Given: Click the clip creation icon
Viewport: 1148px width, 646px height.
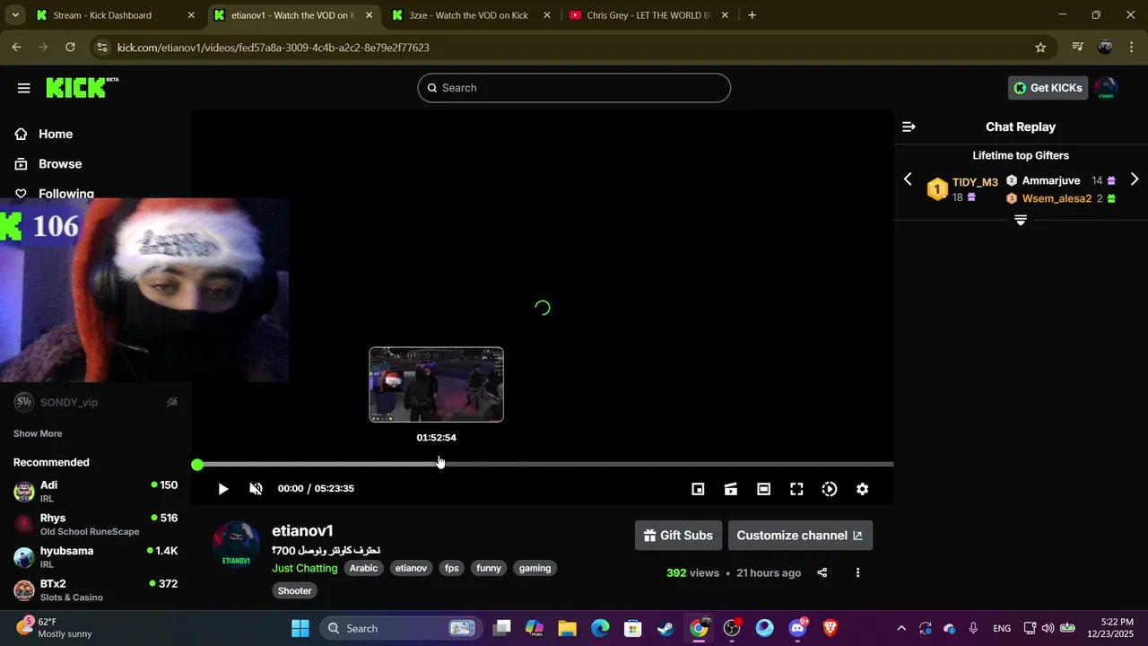Looking at the screenshot, I should (731, 489).
